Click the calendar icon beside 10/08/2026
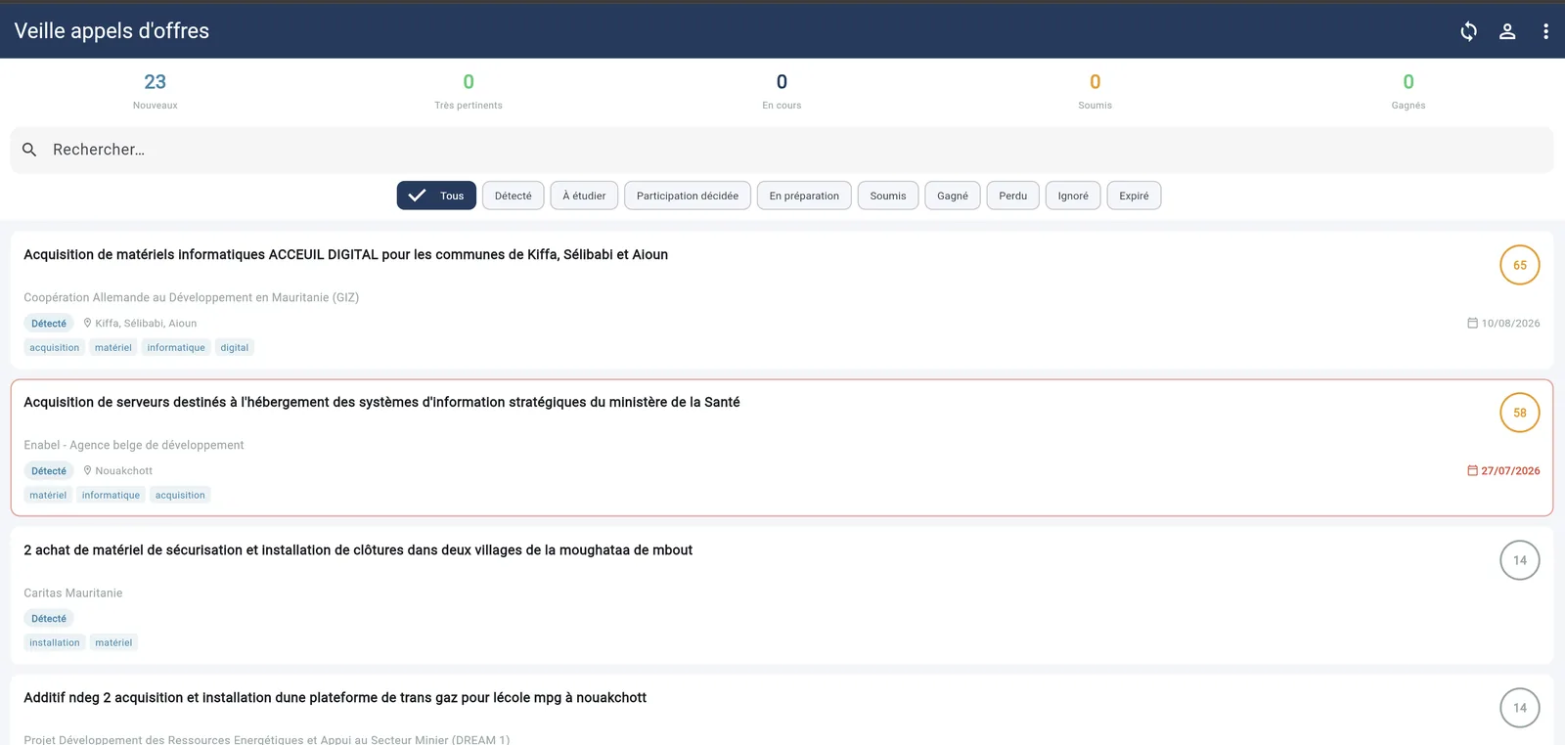The width and height of the screenshot is (1565, 745). click(x=1472, y=323)
